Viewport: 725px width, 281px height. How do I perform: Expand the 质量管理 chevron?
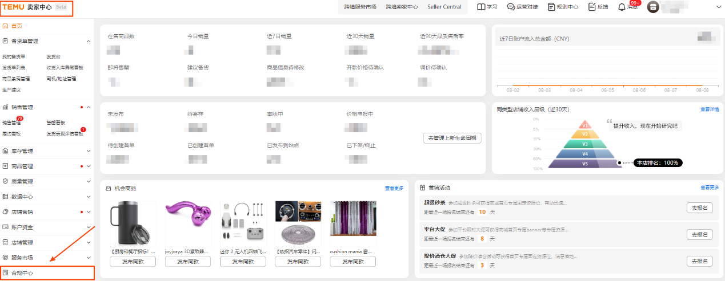pos(89,181)
